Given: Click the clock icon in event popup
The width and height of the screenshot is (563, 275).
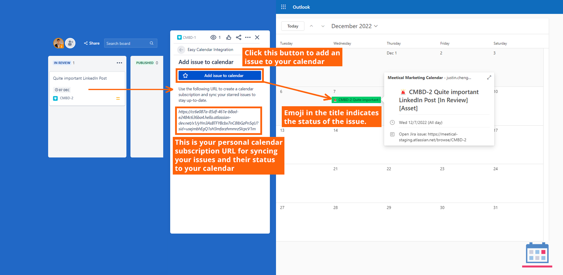Looking at the screenshot, I should 392,123.
